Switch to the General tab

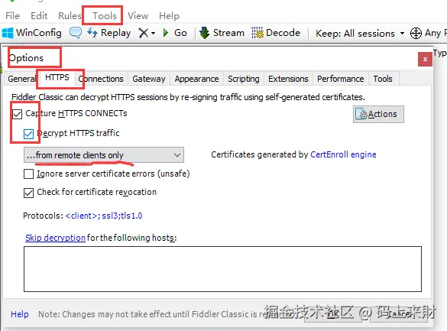click(21, 79)
